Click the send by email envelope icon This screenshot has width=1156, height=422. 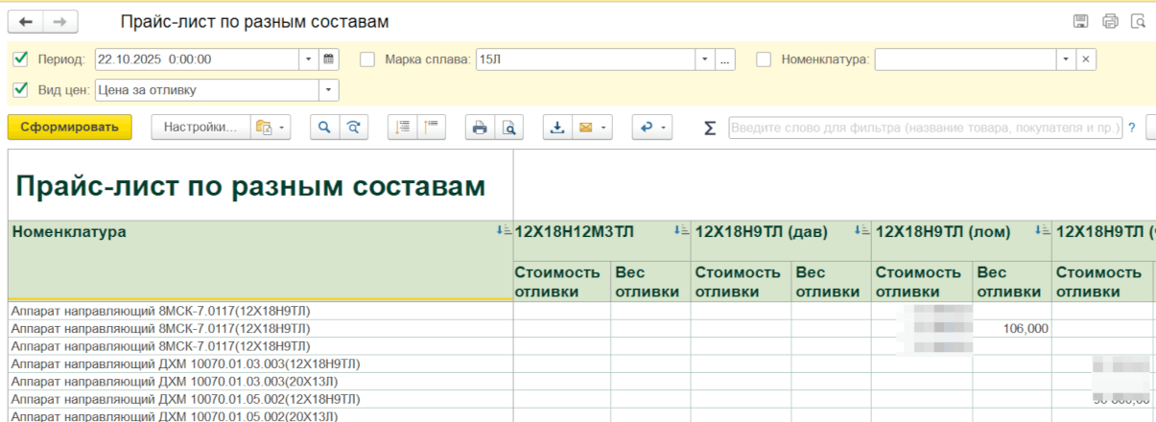coord(585,128)
